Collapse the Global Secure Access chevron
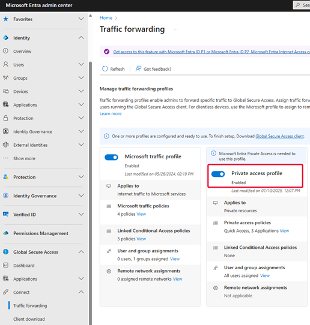Viewport: 310px width, 325px height. (x=81, y=252)
